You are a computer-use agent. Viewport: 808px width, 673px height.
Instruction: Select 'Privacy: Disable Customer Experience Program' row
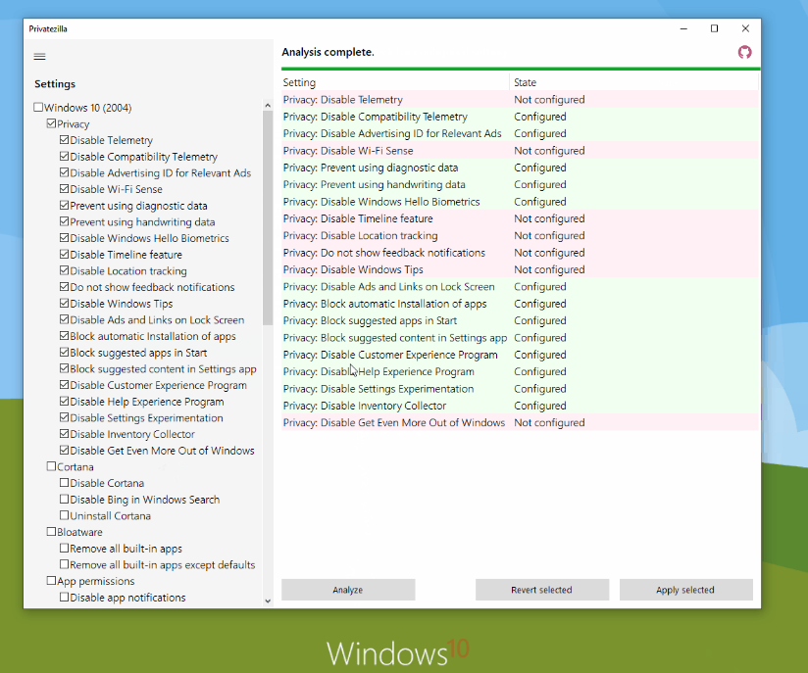tap(520, 355)
